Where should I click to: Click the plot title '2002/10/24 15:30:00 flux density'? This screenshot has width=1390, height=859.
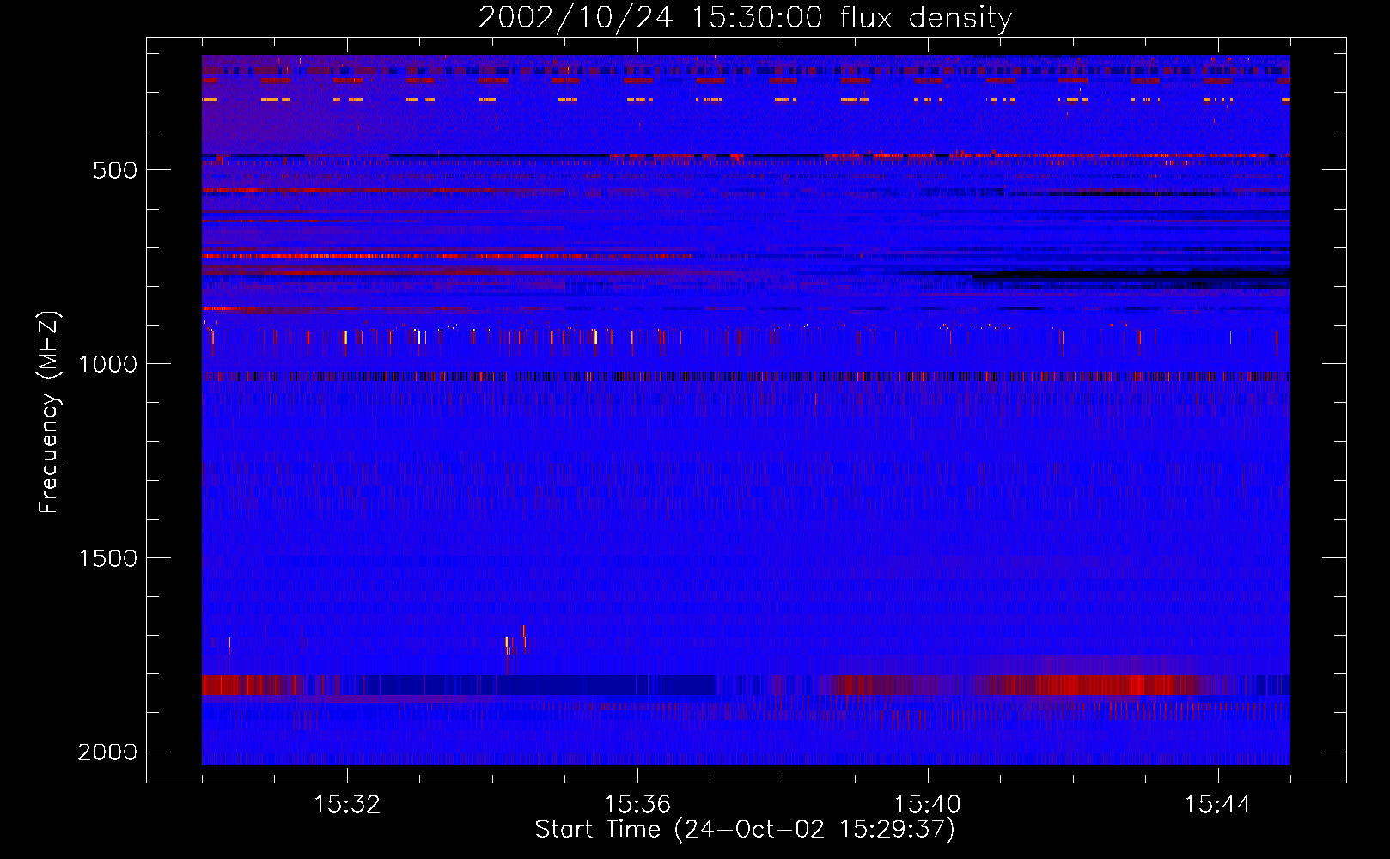click(x=745, y=17)
